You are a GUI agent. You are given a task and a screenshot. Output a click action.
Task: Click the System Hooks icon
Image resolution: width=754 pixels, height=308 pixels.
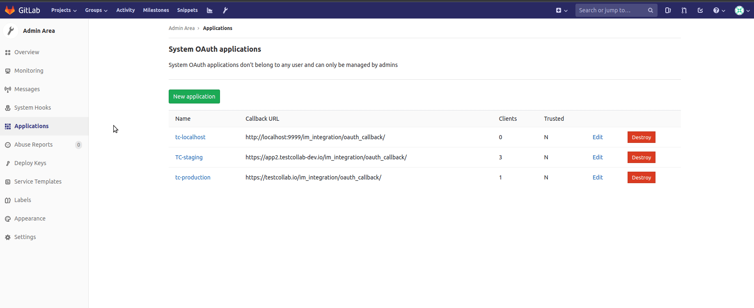(8, 108)
